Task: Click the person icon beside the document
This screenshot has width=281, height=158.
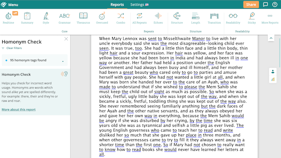Action: [x=273, y=72]
